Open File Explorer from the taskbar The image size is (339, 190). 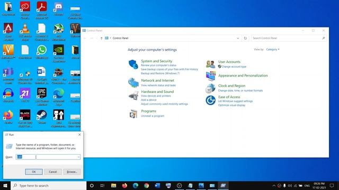113,185
